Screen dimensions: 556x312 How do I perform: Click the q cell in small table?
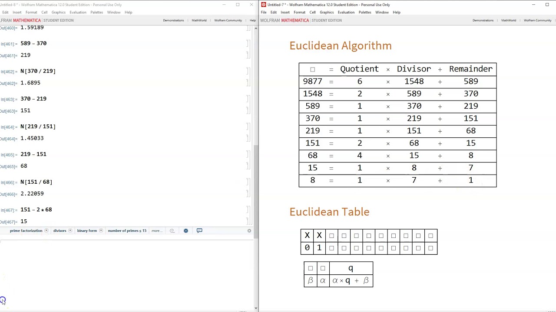(x=351, y=268)
